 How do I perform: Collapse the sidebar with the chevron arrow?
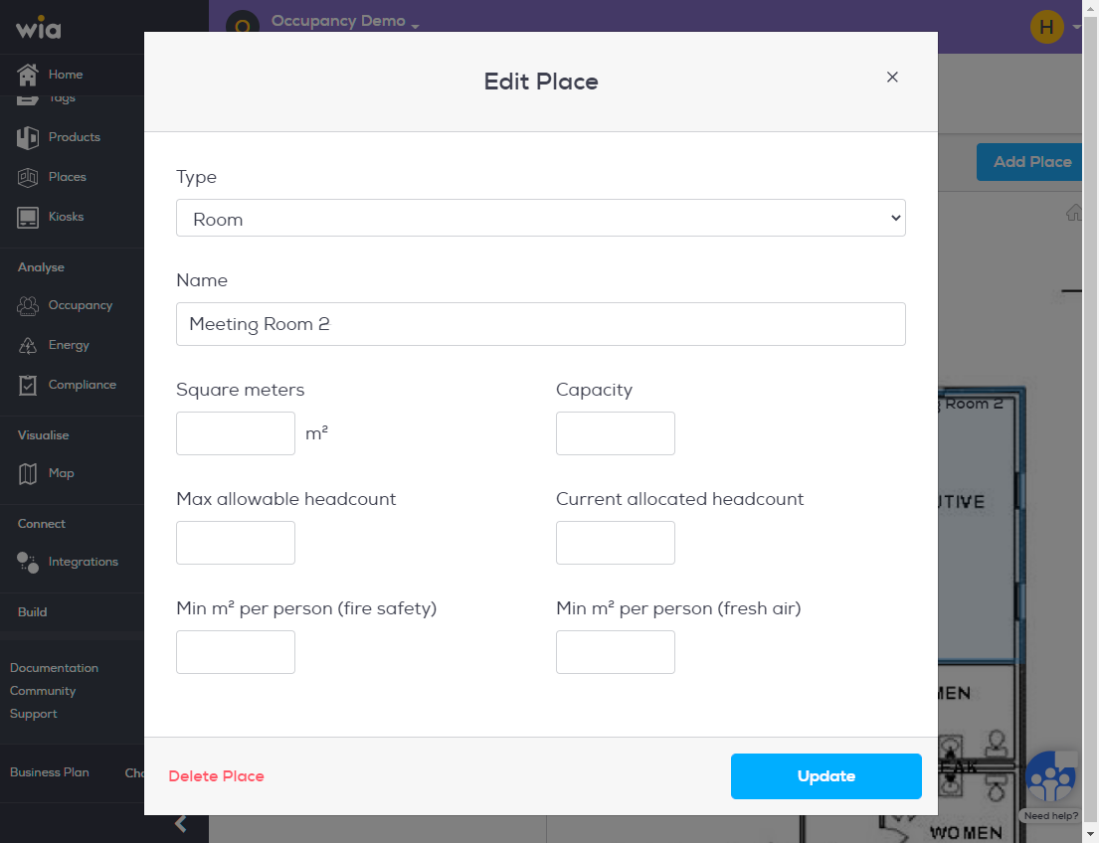[181, 823]
